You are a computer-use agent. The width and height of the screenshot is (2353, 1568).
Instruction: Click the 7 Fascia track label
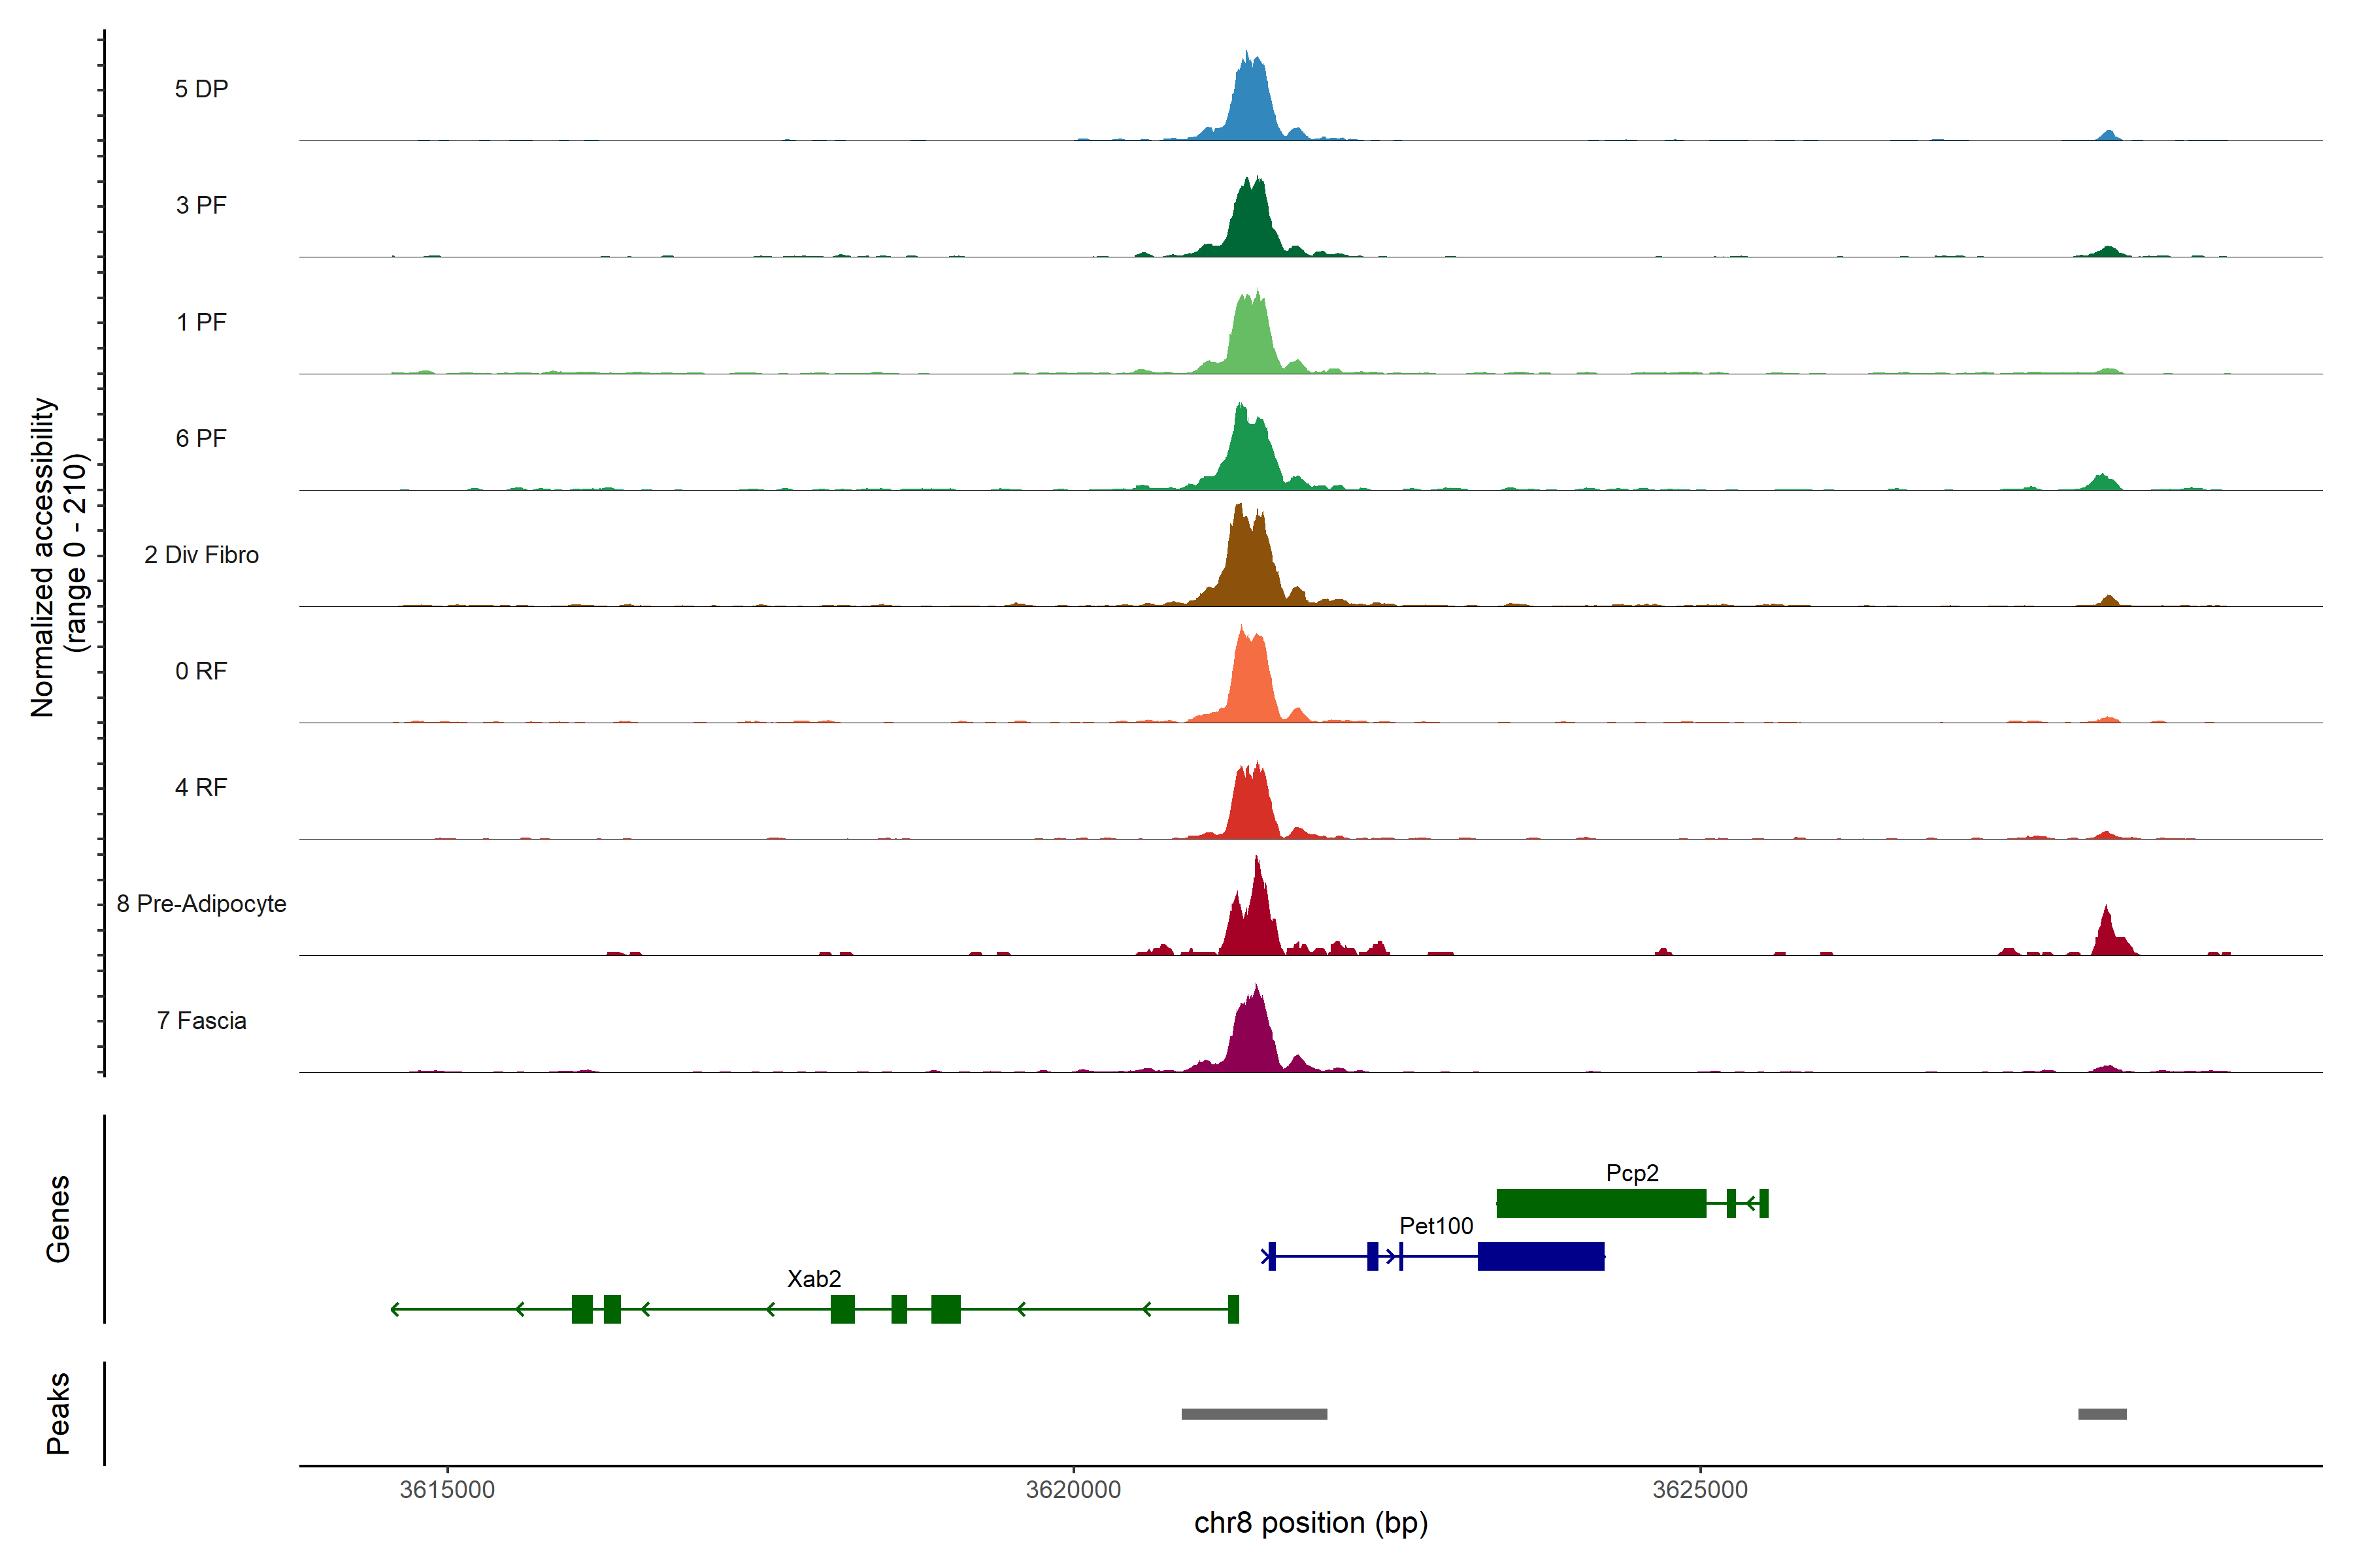201,1020
